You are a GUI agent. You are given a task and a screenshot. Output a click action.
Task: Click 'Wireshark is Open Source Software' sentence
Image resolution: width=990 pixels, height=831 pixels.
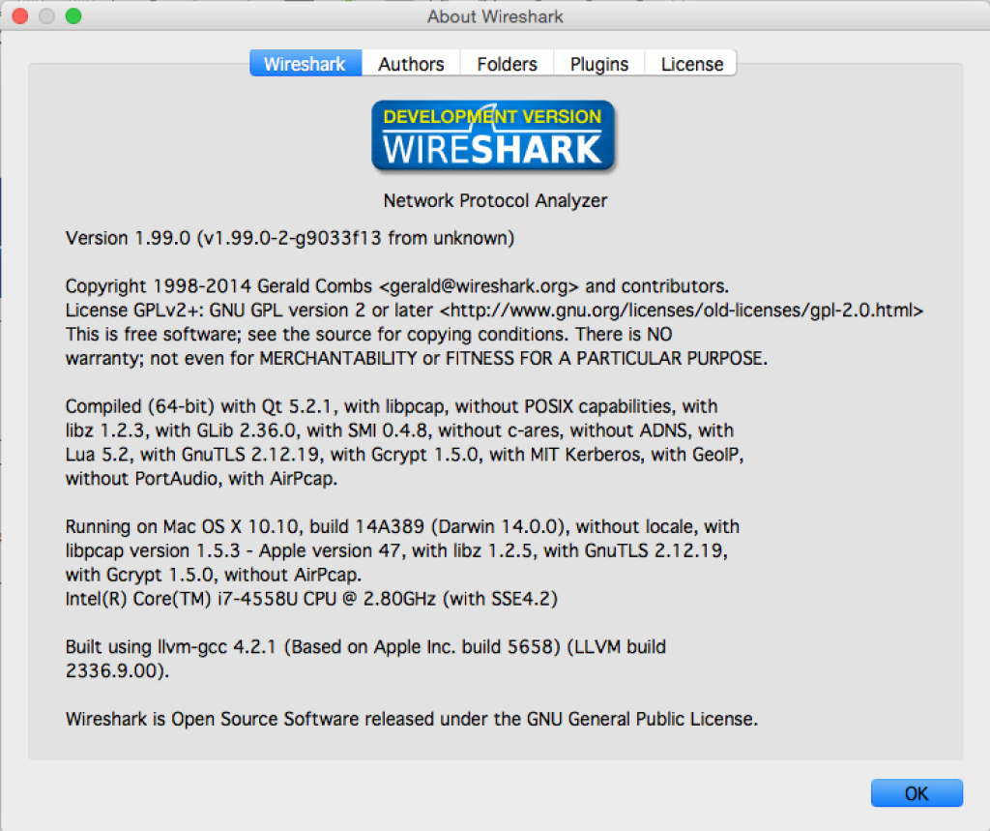(x=412, y=719)
